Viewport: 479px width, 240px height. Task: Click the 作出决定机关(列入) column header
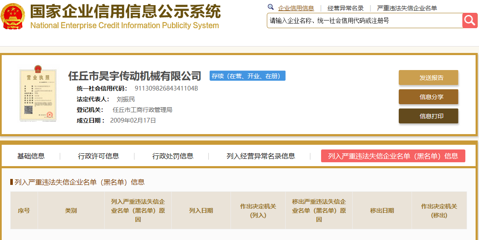(x=258, y=211)
